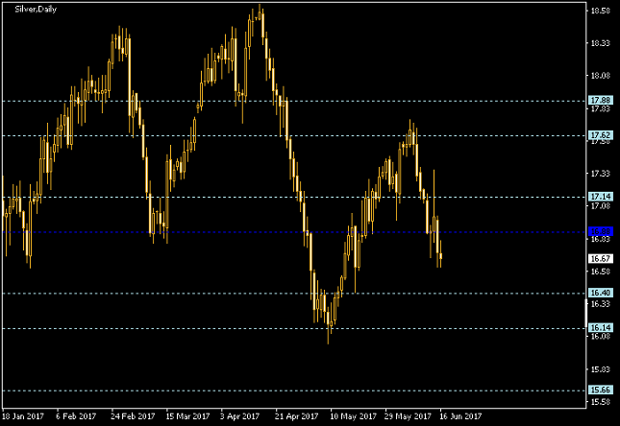Click the 24 Feb 2017 date label
The image size is (620, 426).
click(x=133, y=416)
